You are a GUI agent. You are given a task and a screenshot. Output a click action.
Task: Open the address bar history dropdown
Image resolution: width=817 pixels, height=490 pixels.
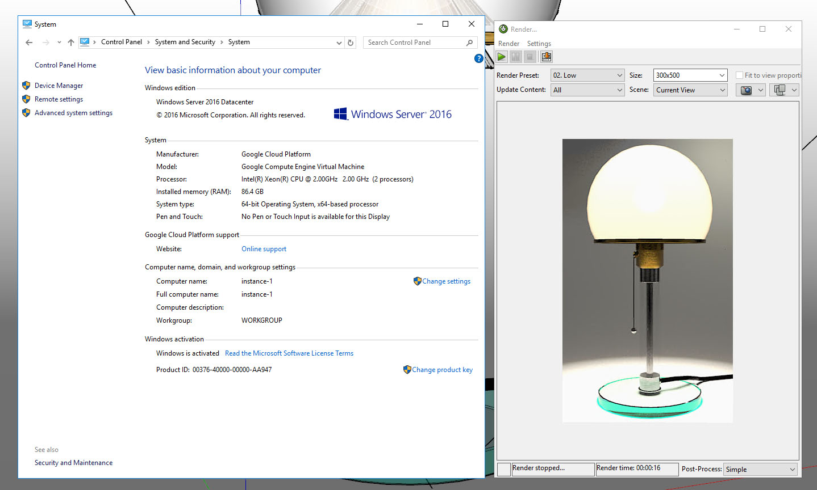point(339,43)
